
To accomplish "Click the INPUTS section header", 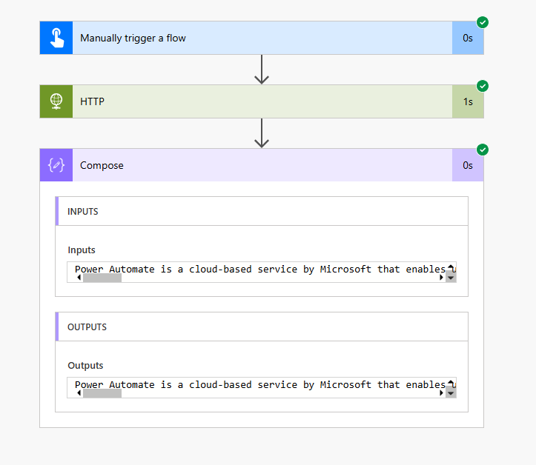I will 262,211.
